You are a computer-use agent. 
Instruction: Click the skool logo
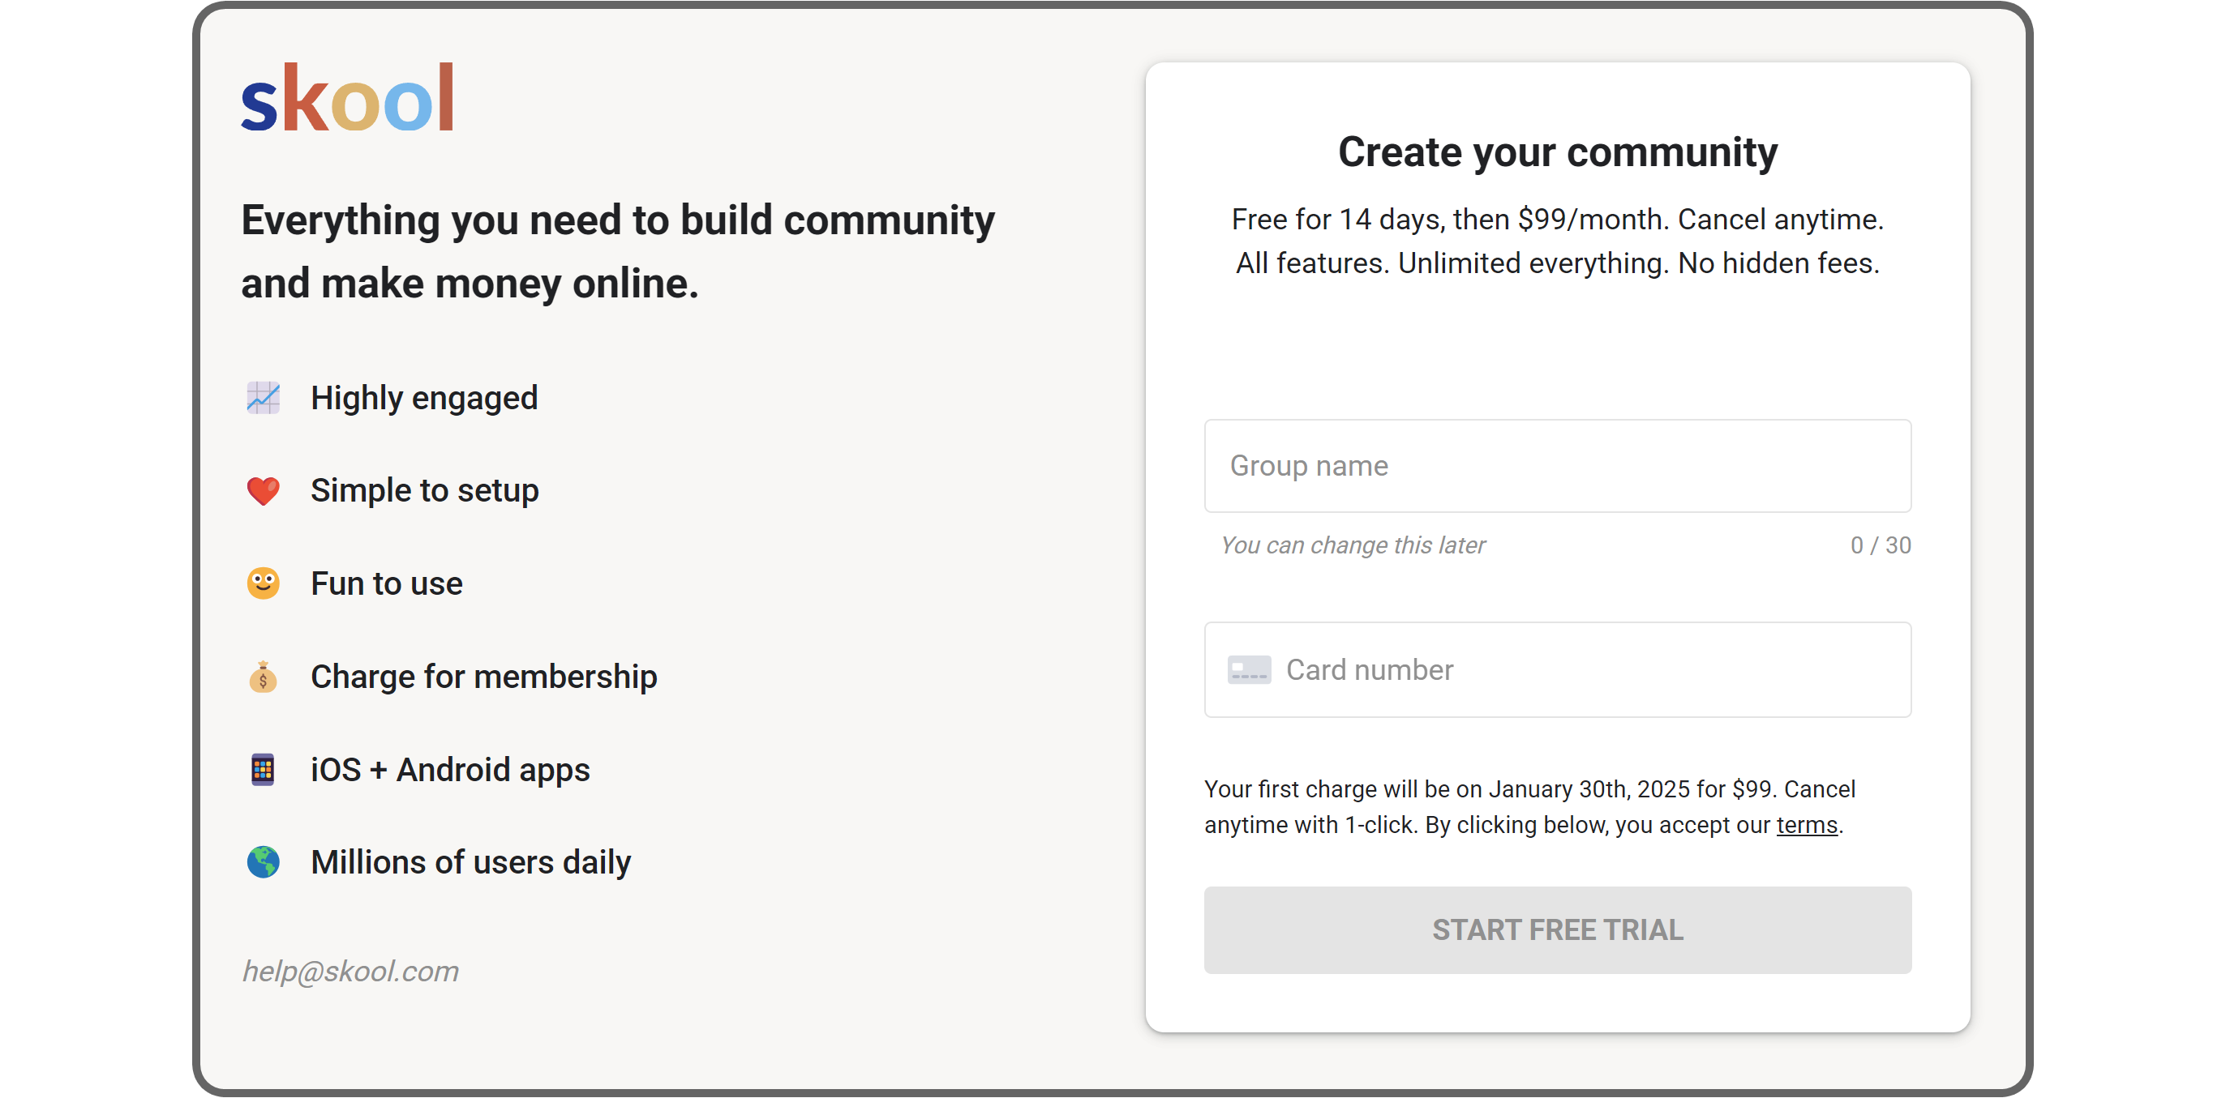point(347,98)
